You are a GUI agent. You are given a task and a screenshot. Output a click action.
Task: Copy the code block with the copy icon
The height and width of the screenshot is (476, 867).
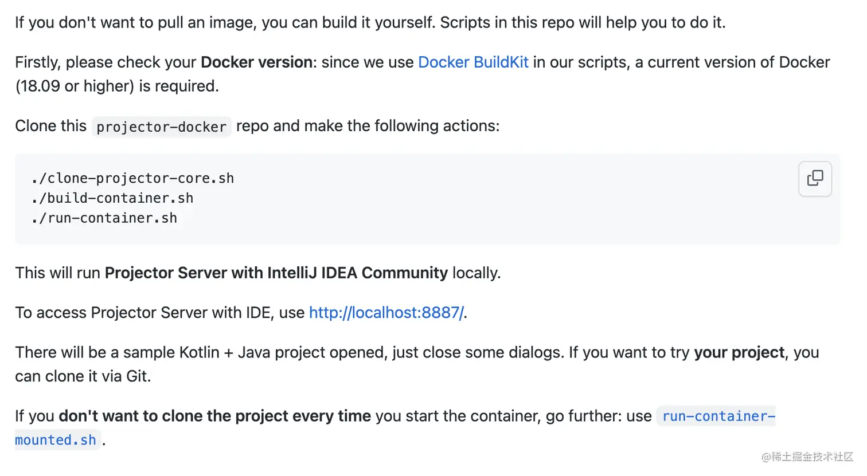[815, 179]
